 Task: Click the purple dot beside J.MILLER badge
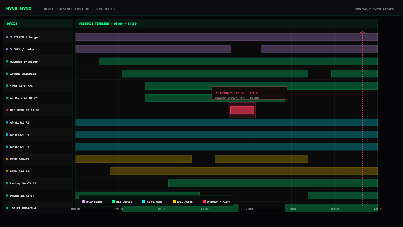click(7, 37)
